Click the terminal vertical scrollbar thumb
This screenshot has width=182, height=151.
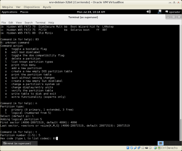click(181, 130)
